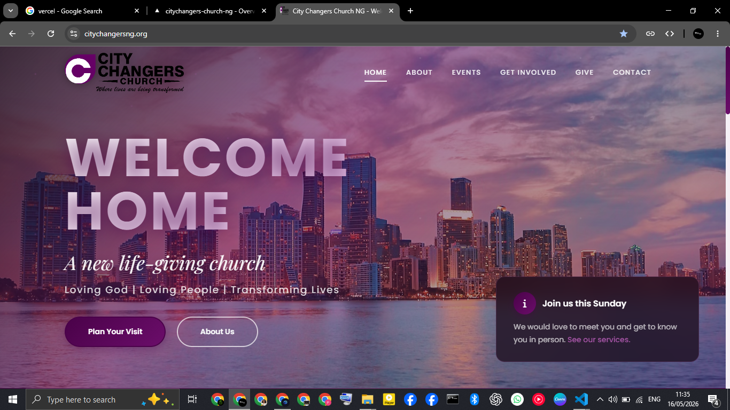
Task: Click the browser forward arrow
Action: coord(32,34)
